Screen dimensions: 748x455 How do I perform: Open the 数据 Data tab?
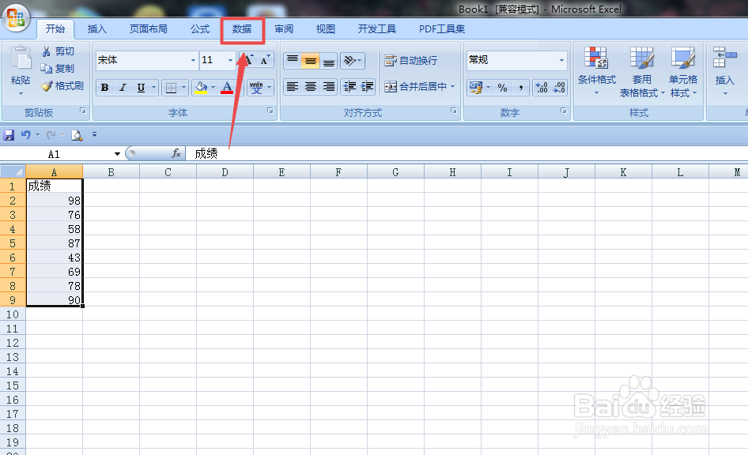[x=242, y=29]
